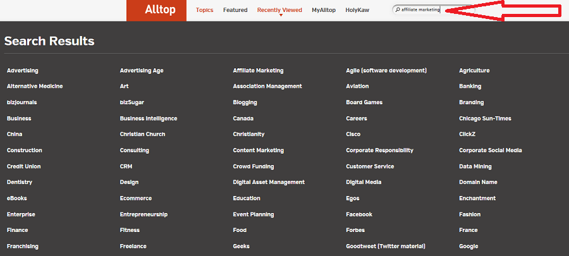Viewport: 569px width, 256px height.
Task: Go to MyAlltop
Action: point(324,10)
